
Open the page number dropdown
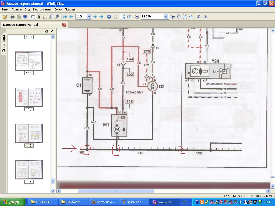click(89, 17)
